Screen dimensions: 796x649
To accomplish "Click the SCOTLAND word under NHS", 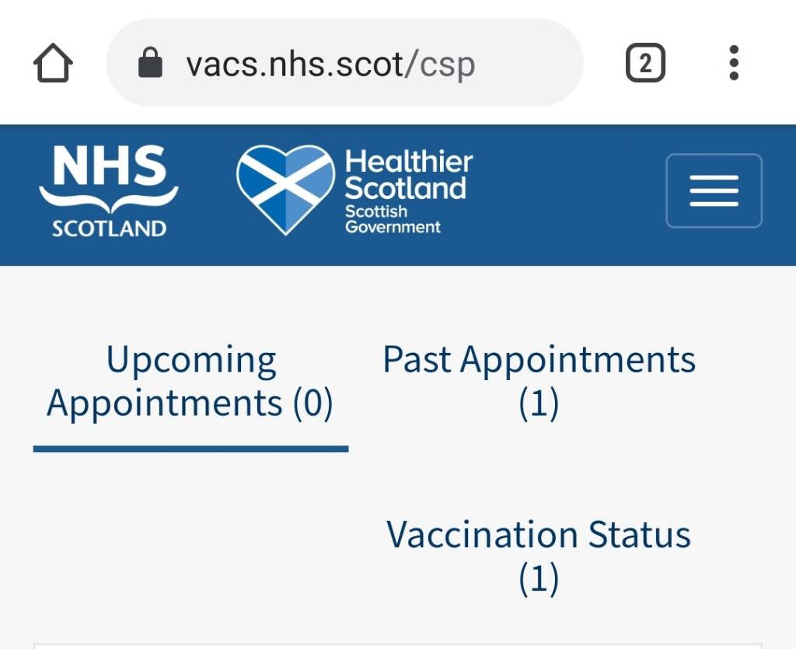I will tap(109, 229).
